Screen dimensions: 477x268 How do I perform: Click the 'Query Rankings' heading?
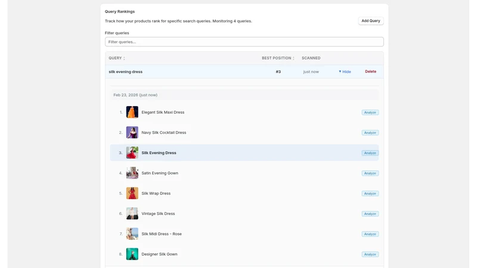coord(120,11)
